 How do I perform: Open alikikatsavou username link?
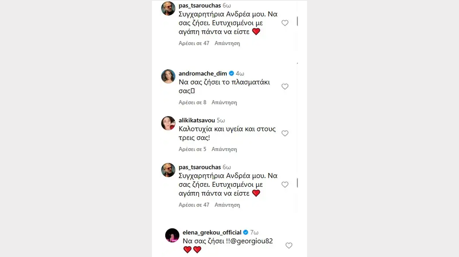tap(196, 120)
